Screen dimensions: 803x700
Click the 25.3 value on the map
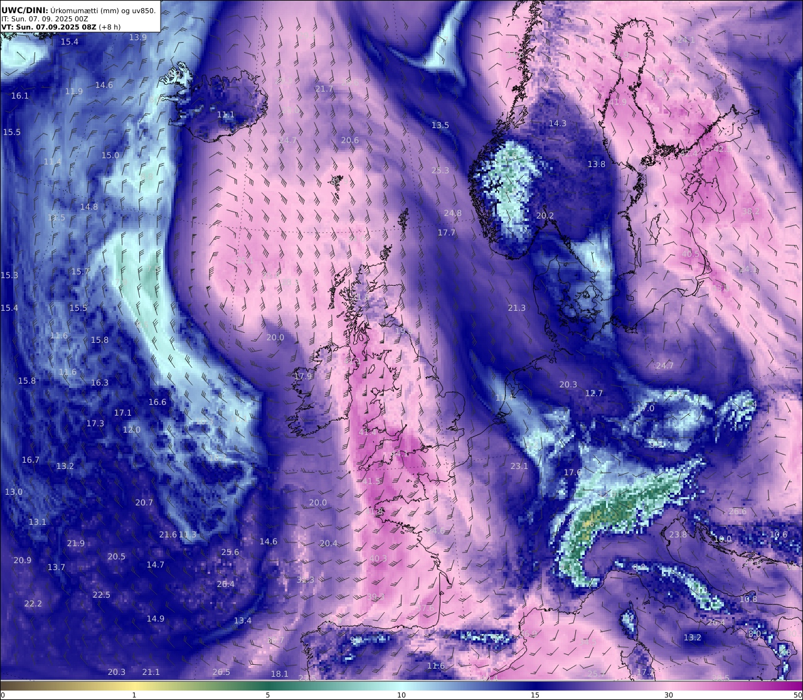pos(440,170)
